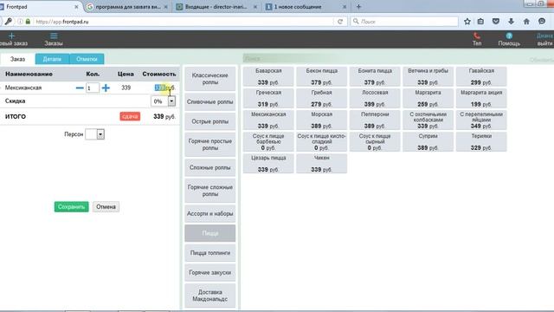The width and height of the screenshot is (554, 312).
Task: Select the Пицца category
Action: tap(209, 233)
